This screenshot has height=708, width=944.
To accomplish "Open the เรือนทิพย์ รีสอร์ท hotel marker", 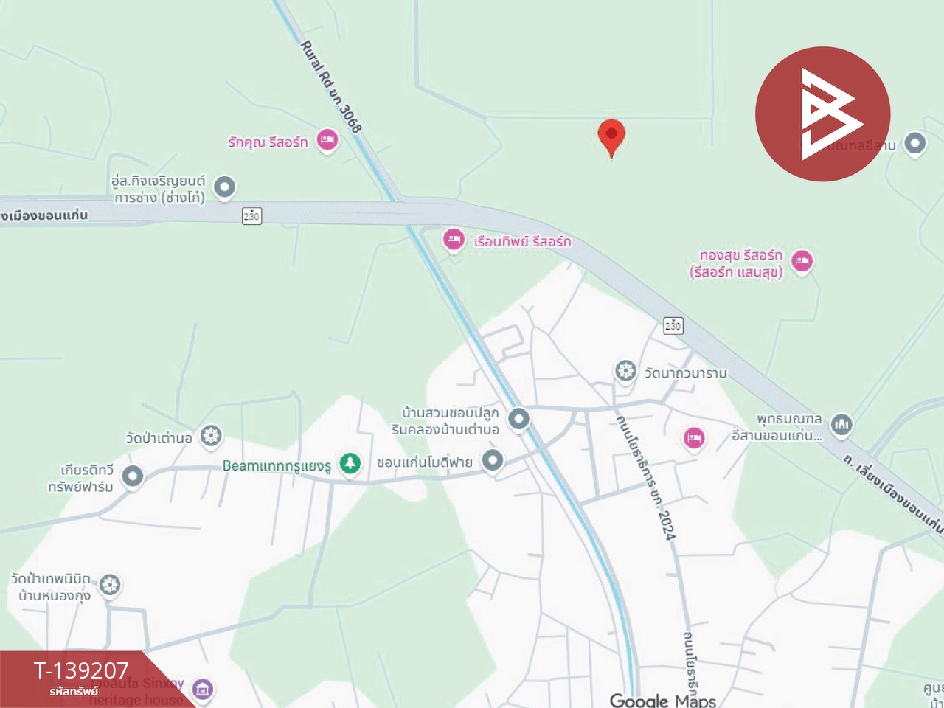I will (454, 240).
